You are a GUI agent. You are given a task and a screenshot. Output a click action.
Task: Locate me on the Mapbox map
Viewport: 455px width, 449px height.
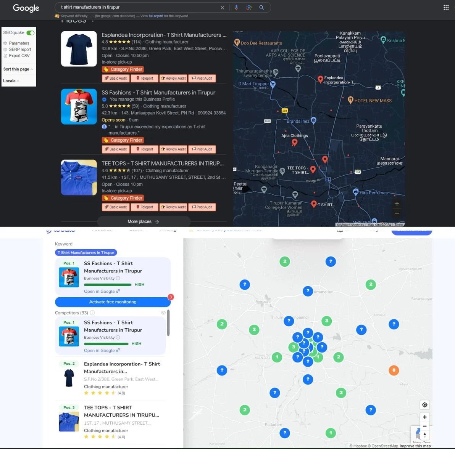click(424, 405)
